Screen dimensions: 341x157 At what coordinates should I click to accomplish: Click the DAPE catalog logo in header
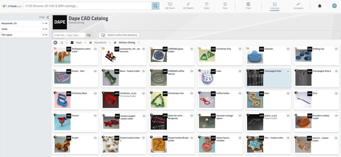60,22
